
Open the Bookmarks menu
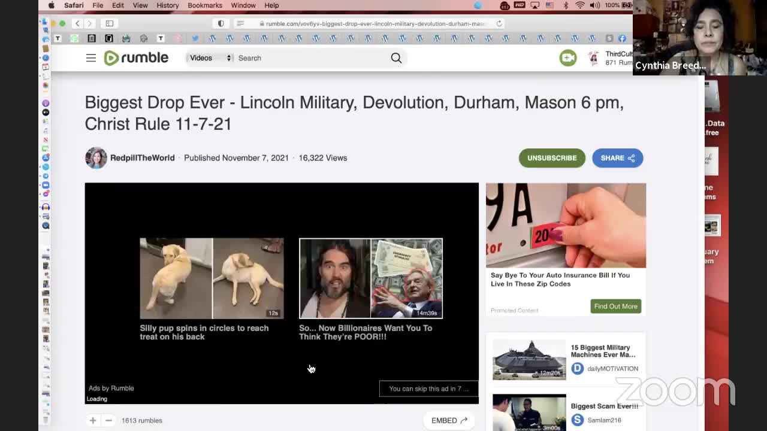[205, 5]
